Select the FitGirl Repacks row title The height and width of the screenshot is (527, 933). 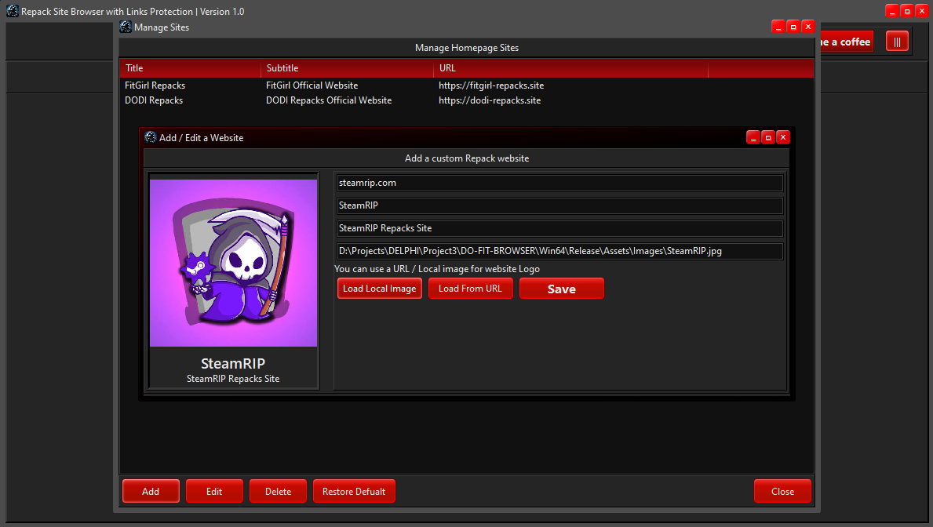tap(155, 85)
